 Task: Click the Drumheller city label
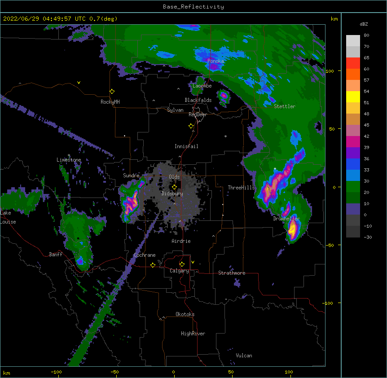[x=286, y=219]
